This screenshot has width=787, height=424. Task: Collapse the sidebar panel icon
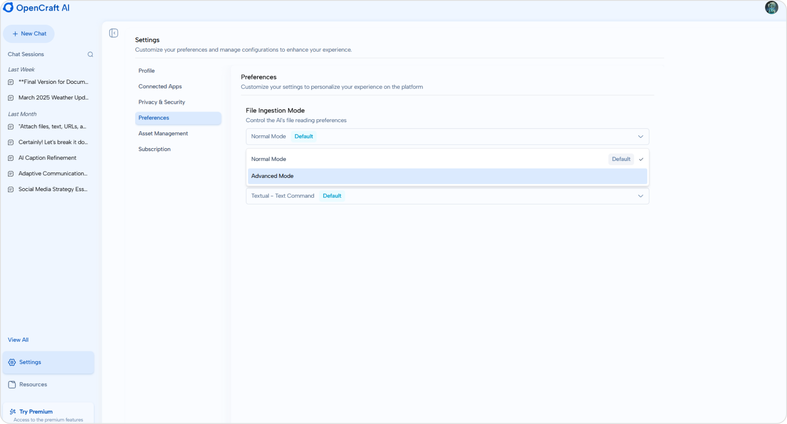(x=113, y=33)
